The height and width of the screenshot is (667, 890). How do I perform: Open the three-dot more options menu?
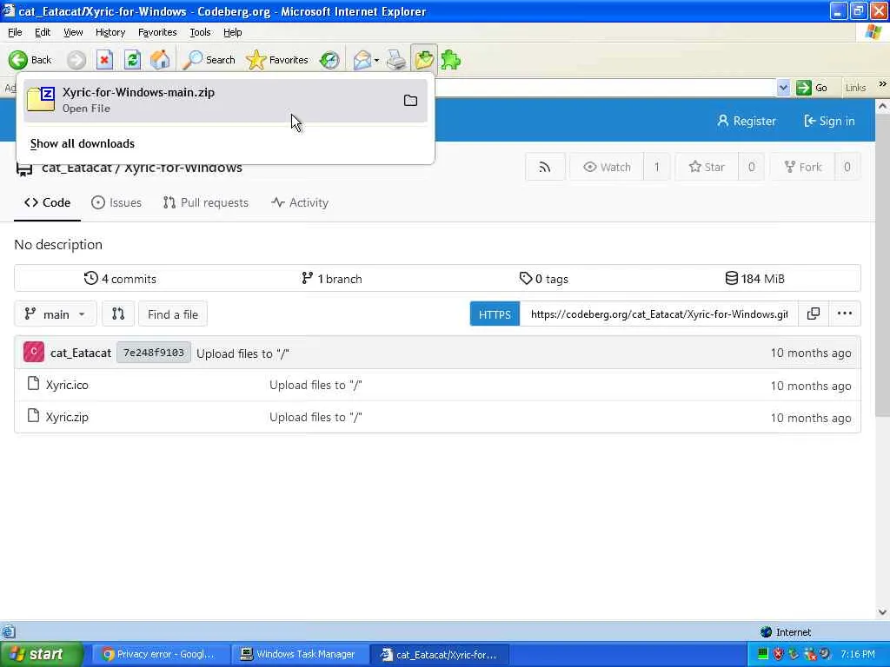coord(845,314)
